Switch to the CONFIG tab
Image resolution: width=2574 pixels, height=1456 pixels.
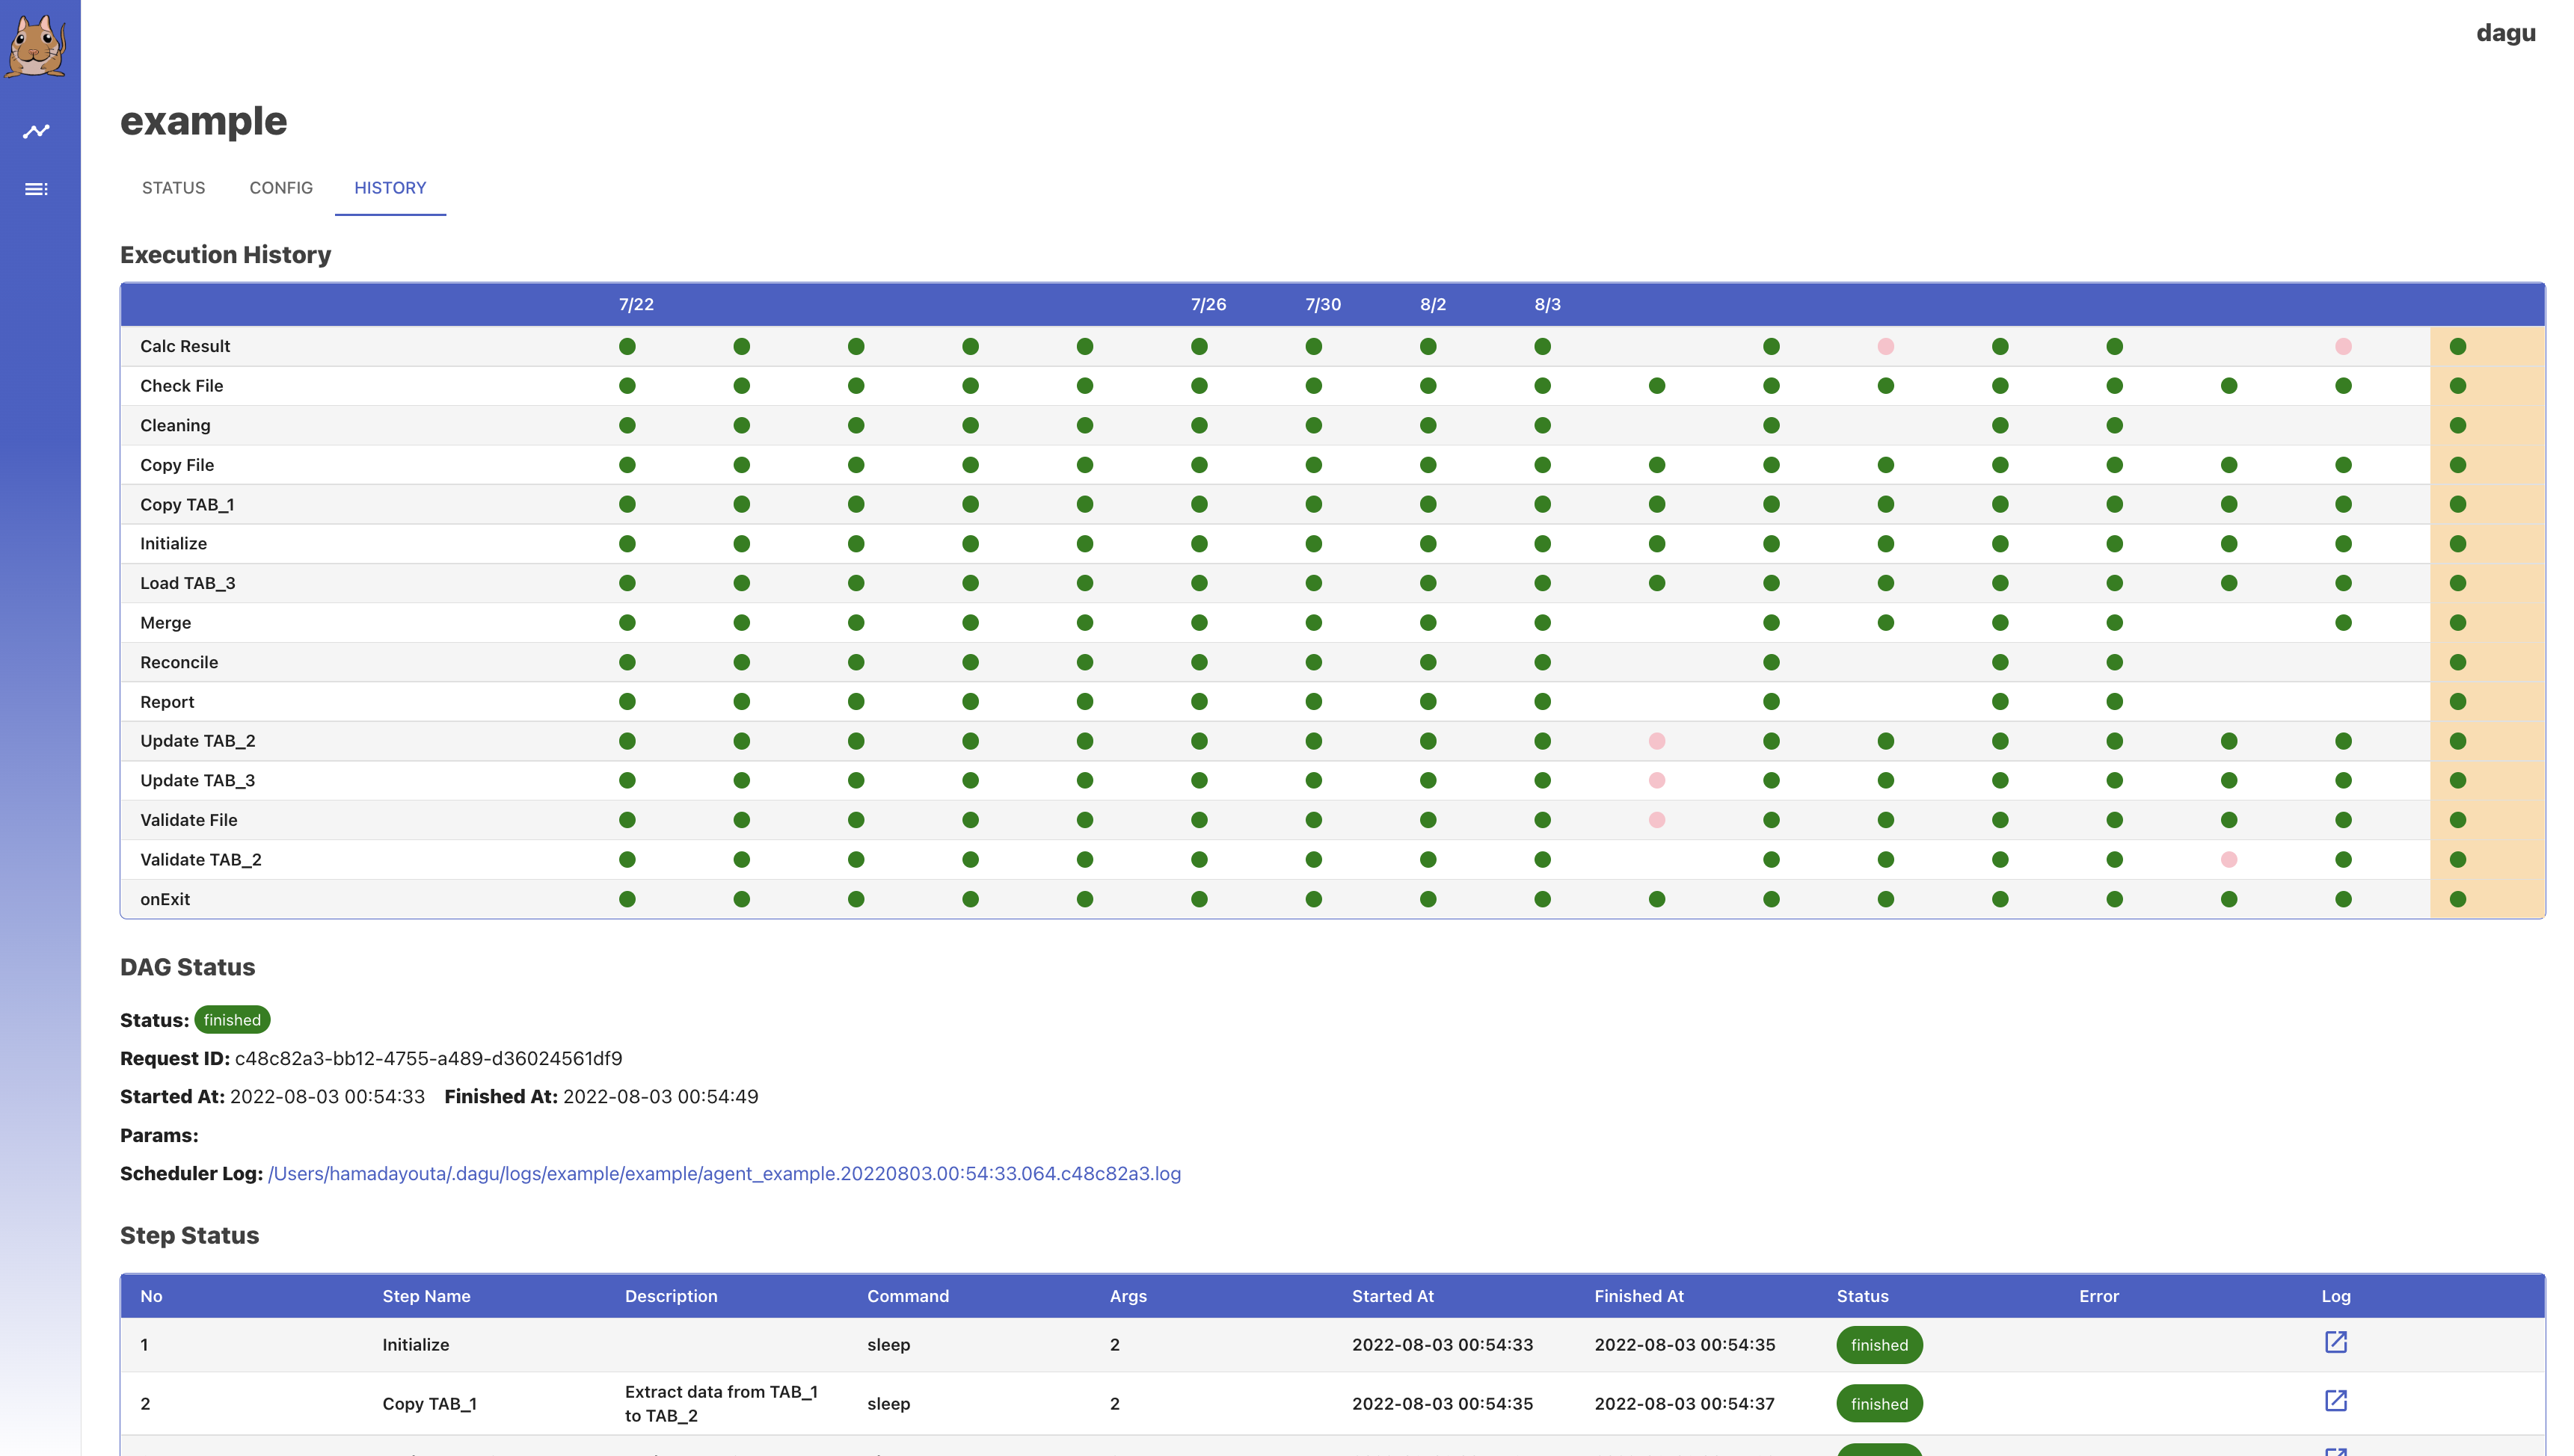(281, 188)
